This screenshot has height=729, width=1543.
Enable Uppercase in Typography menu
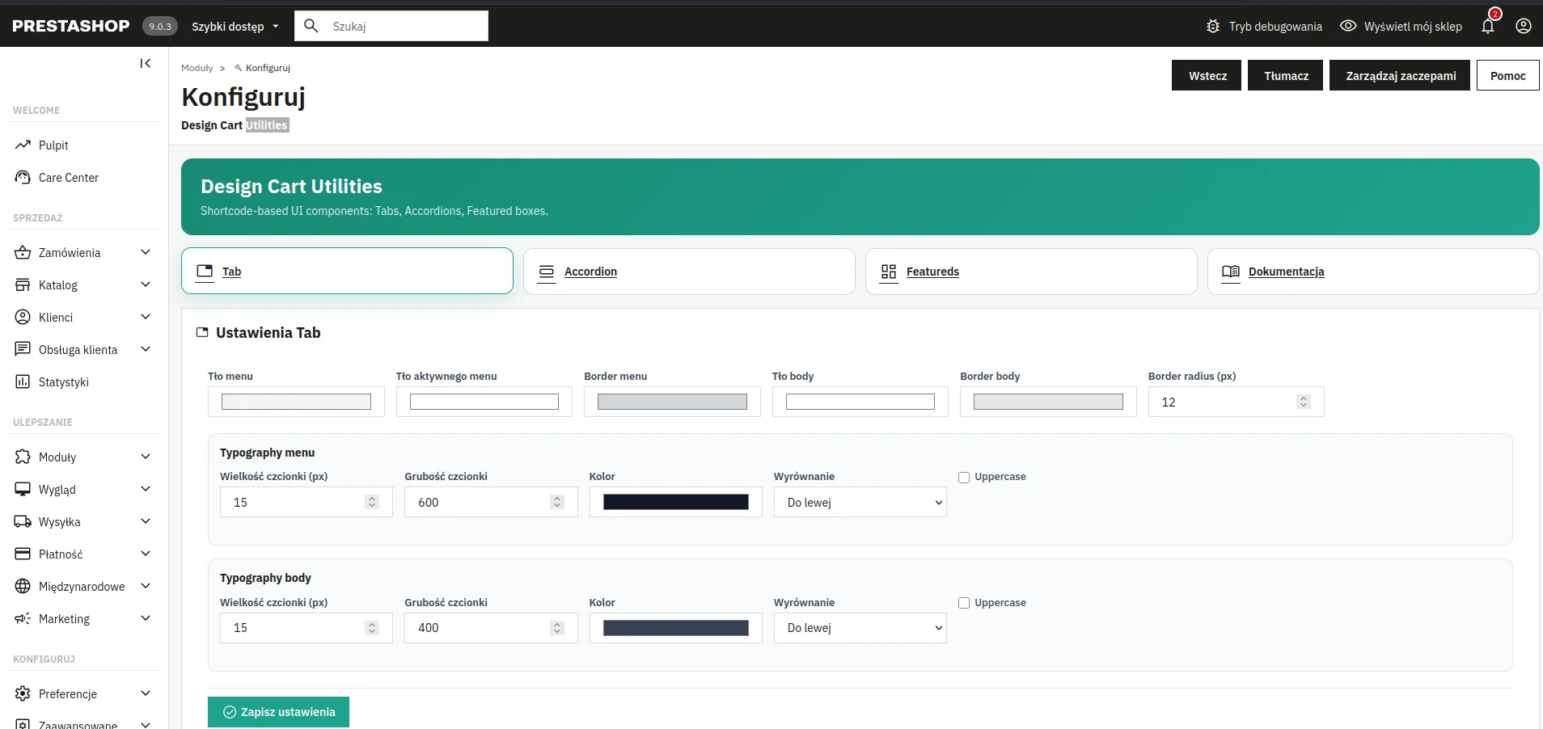tap(964, 478)
